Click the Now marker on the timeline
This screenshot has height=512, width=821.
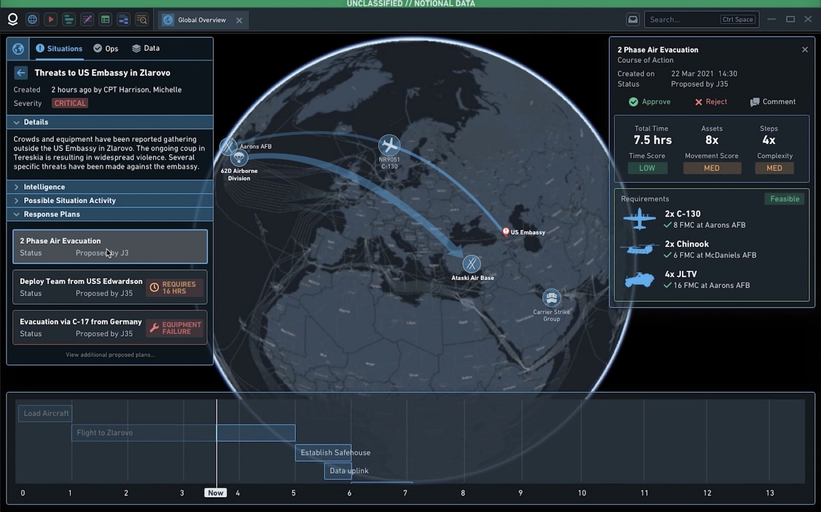point(215,493)
